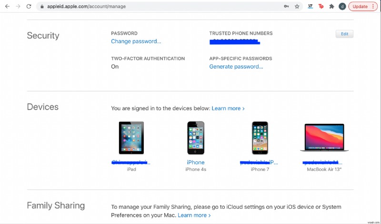Screen dimensions: 381x224
Task: Open the saved password key icon
Action: pos(286,7)
